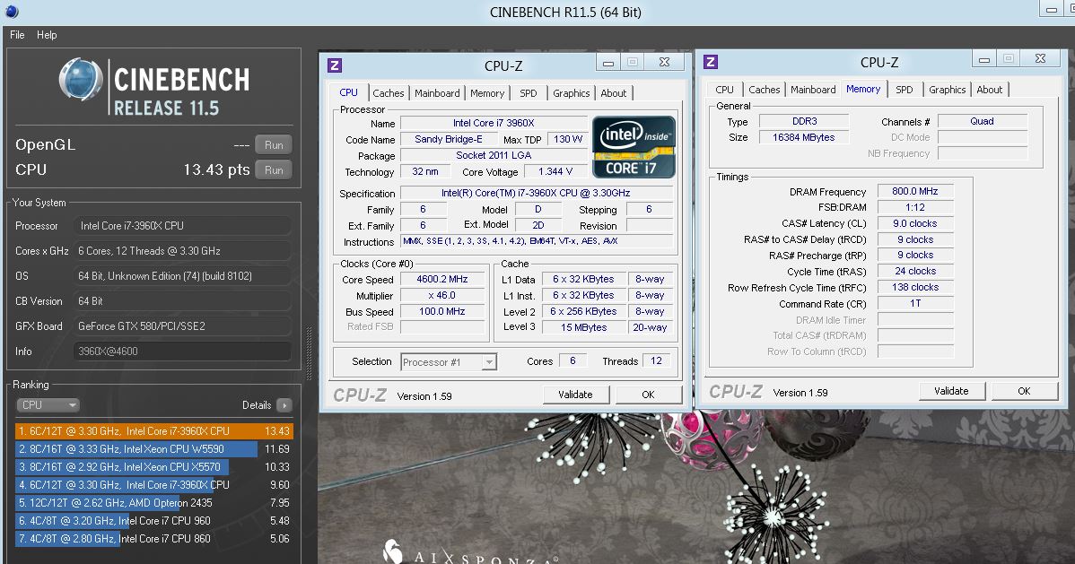Open the File menu
Image resolution: width=1075 pixels, height=564 pixels.
[17, 35]
